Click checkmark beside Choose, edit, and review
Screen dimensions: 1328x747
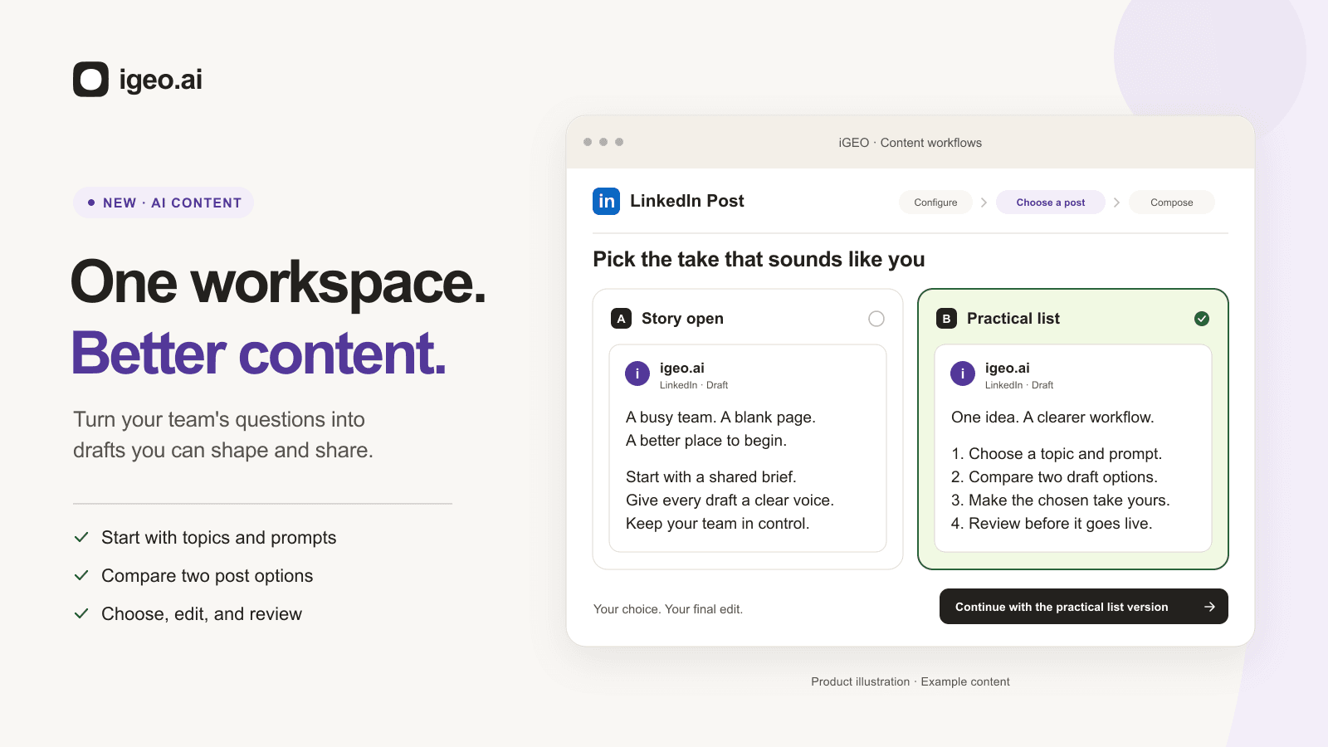(x=81, y=613)
